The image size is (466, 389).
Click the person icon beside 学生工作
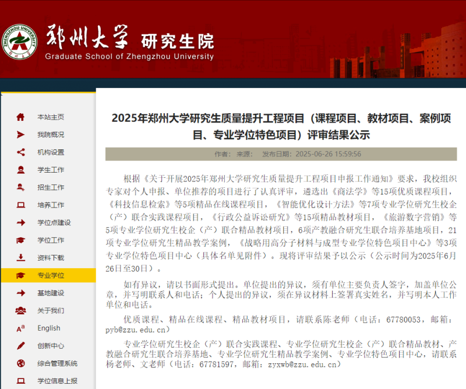point(20,170)
